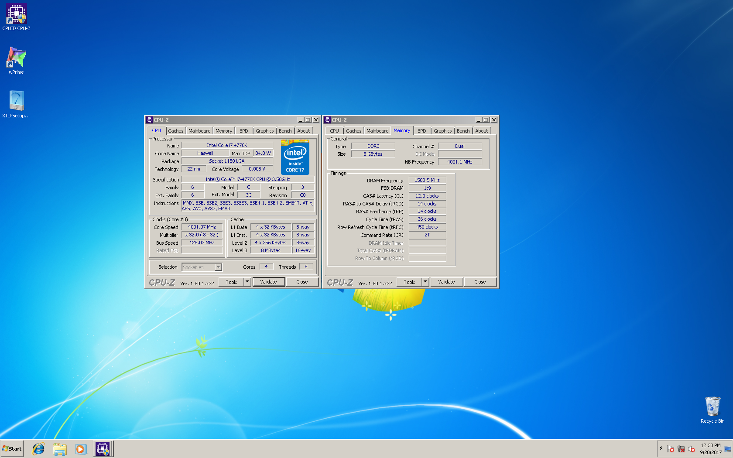Switch to Mainboard tab in left CPU-Z window
This screenshot has width=733, height=458.
[199, 131]
